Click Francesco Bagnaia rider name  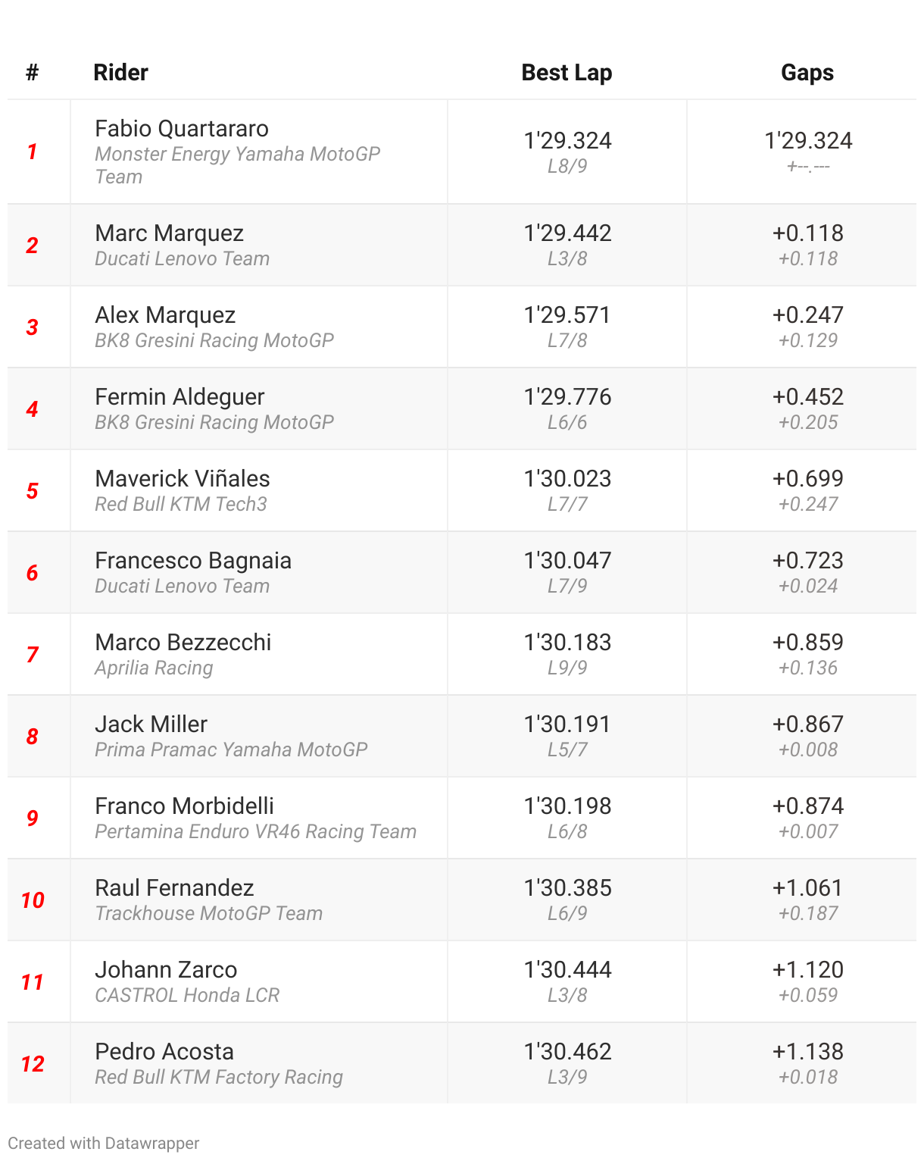click(x=193, y=561)
